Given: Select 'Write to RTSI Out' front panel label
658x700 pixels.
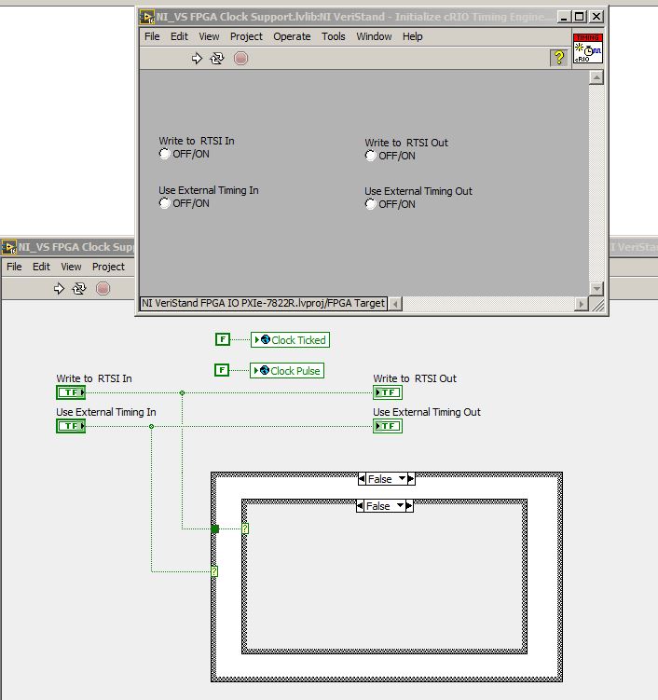Looking at the screenshot, I should [x=406, y=143].
